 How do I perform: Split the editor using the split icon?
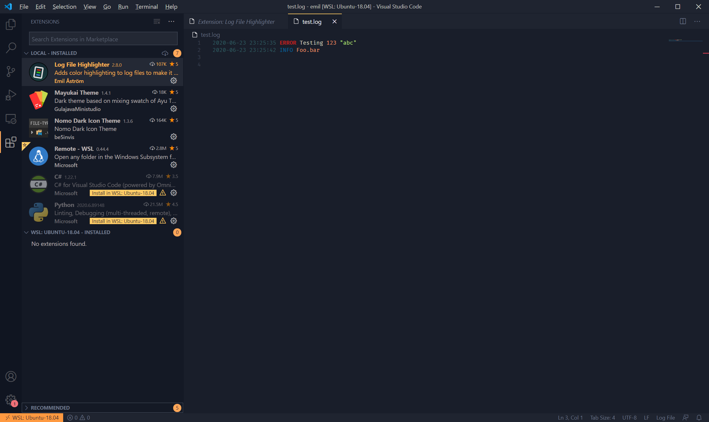[683, 21]
